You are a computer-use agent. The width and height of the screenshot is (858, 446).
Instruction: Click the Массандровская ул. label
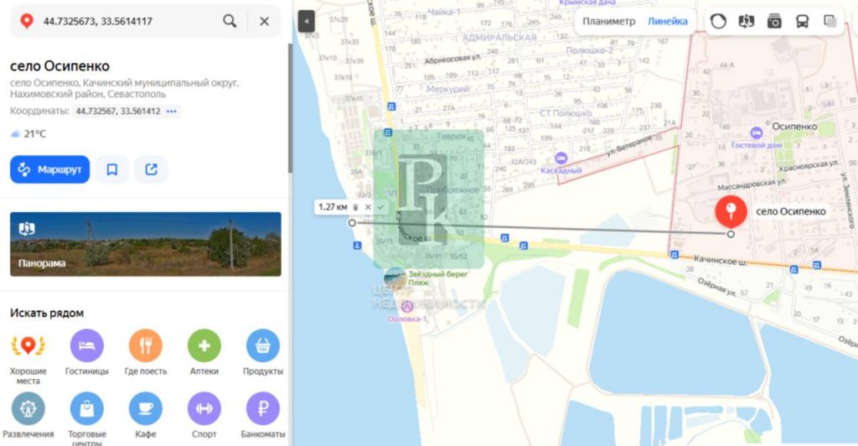[x=752, y=184]
